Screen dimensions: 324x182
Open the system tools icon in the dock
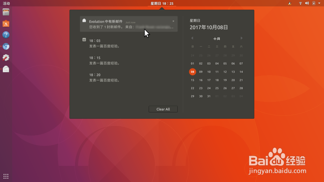[6, 58]
